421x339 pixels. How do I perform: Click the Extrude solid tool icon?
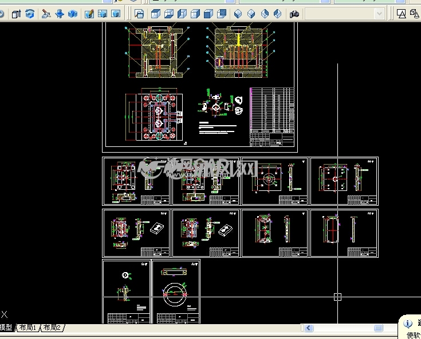click(x=17, y=14)
